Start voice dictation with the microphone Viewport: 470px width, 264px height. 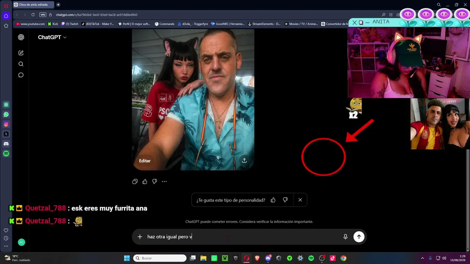click(345, 237)
